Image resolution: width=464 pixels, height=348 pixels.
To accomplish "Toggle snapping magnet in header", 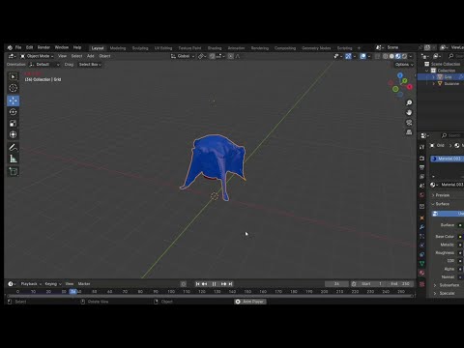I will (x=212, y=56).
